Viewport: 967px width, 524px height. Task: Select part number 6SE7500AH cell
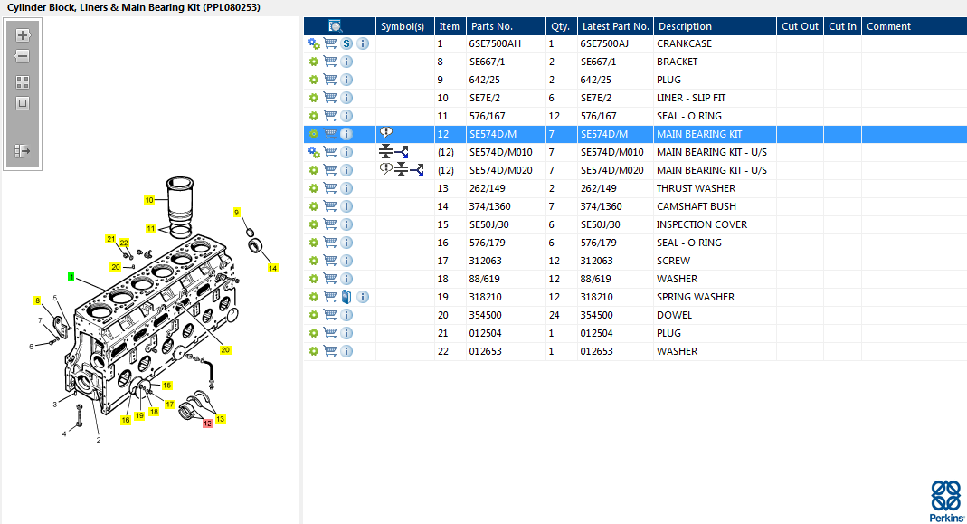pyautogui.click(x=495, y=43)
